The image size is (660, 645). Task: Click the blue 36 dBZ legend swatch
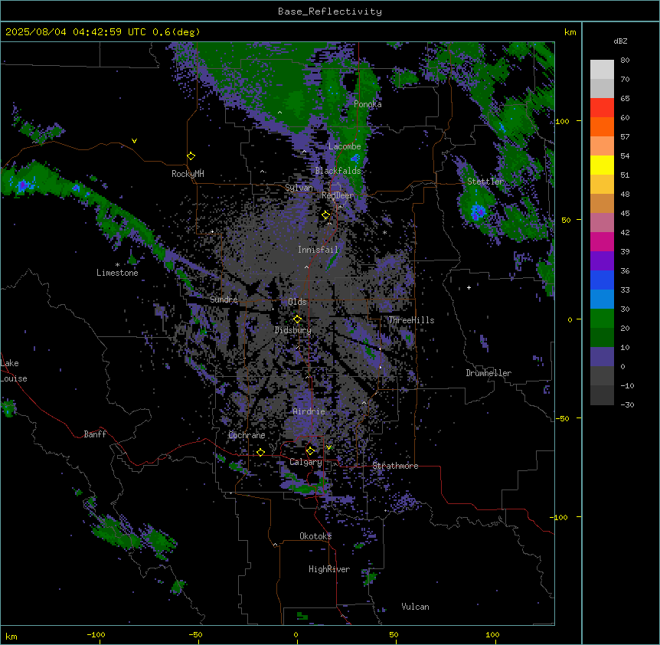click(602, 280)
